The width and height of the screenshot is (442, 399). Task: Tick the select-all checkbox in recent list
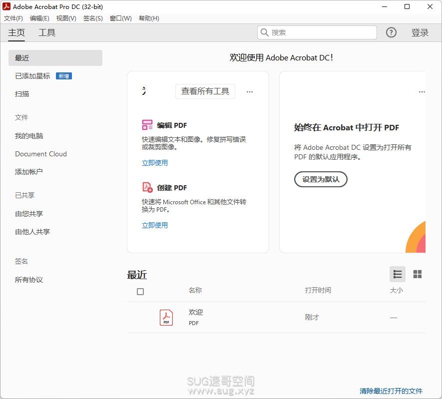140,291
